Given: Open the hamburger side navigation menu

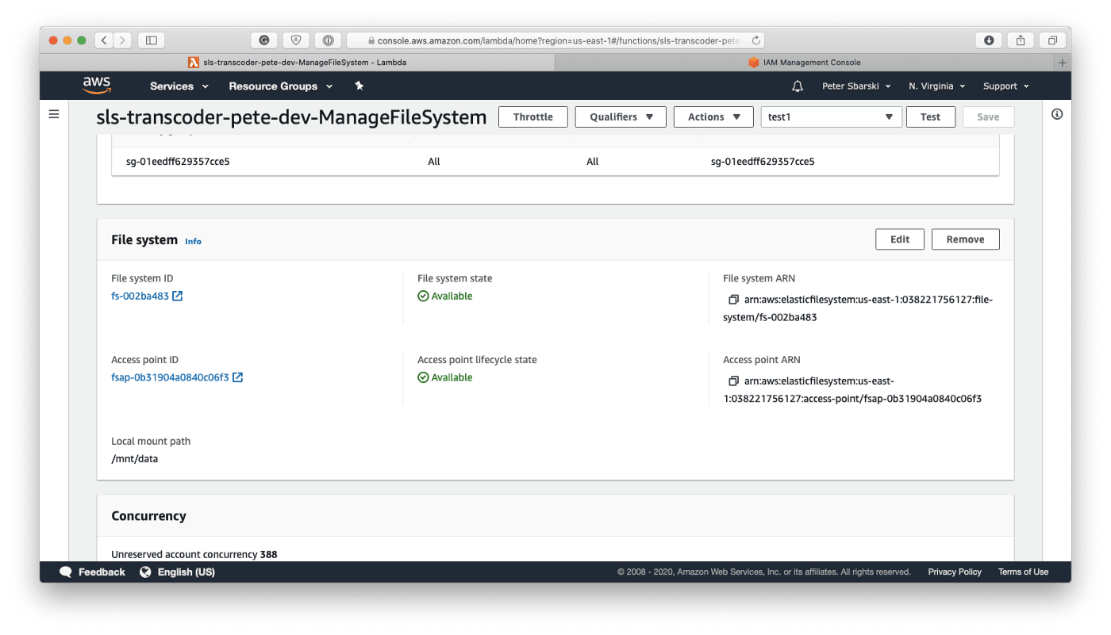Looking at the screenshot, I should [54, 114].
